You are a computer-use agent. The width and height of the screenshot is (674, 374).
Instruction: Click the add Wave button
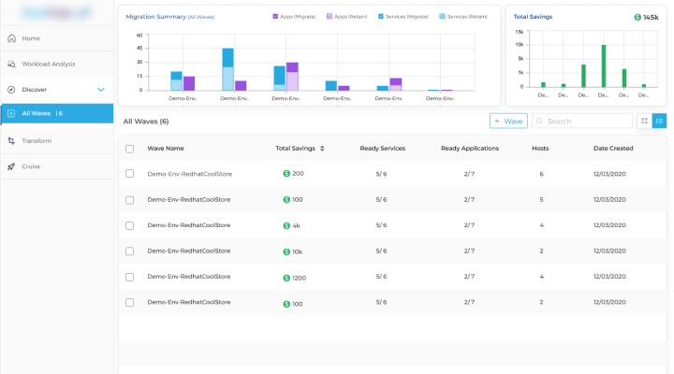tap(508, 121)
